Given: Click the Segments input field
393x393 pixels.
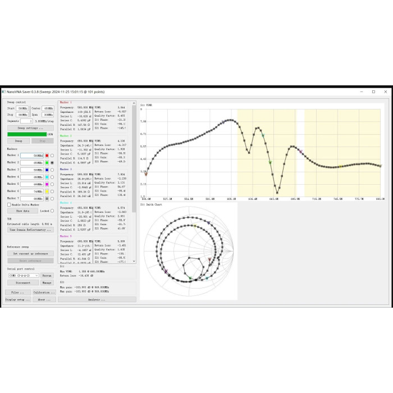Looking at the screenshot, I should coord(26,121).
